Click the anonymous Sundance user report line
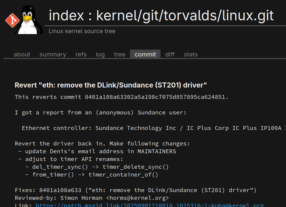286x207 pixels. coord(101,113)
